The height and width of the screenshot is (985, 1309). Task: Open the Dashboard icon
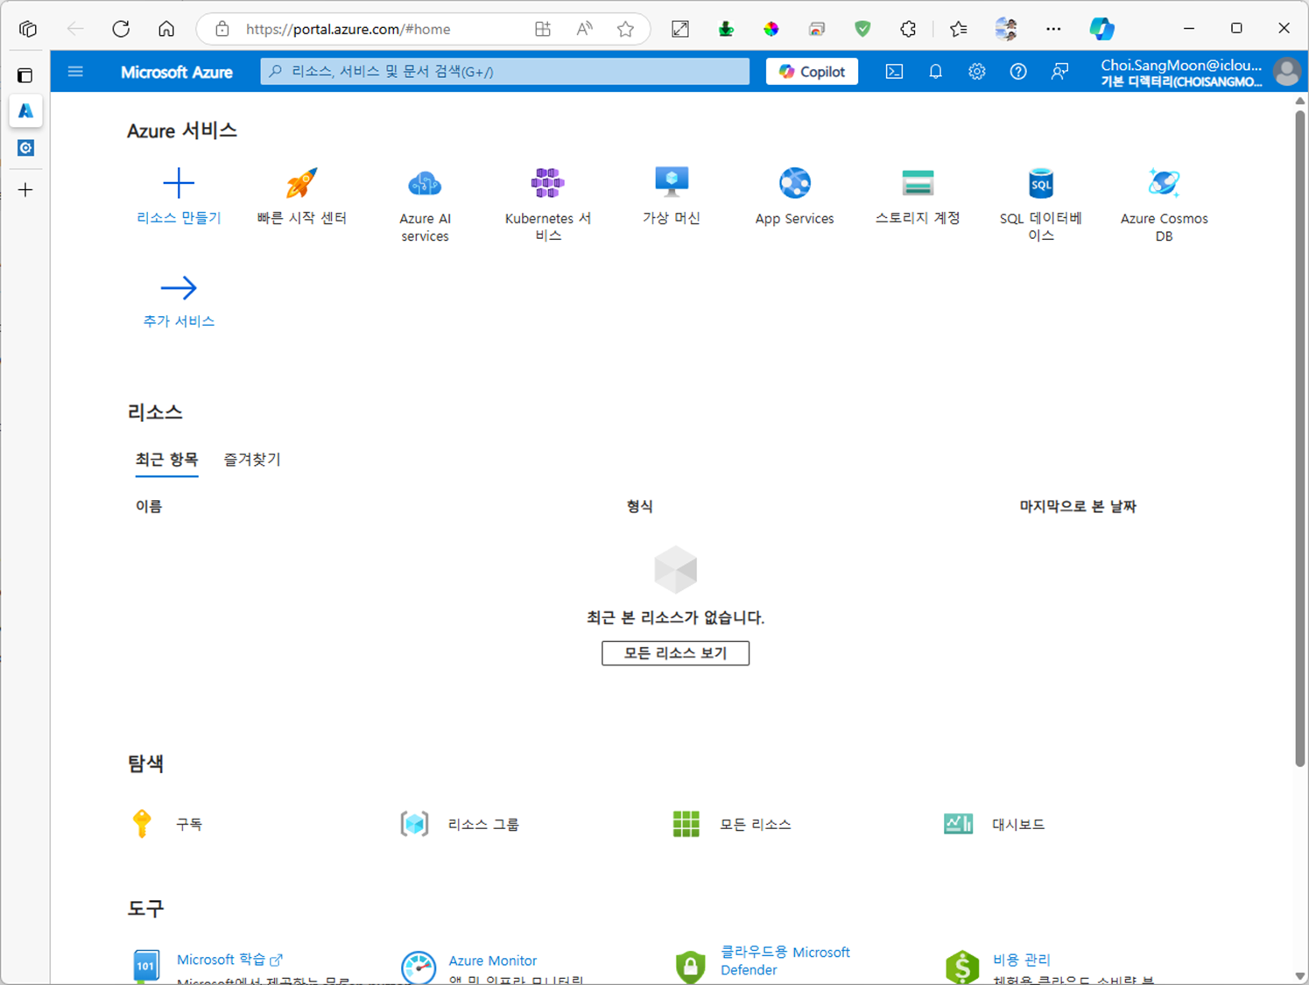point(959,824)
